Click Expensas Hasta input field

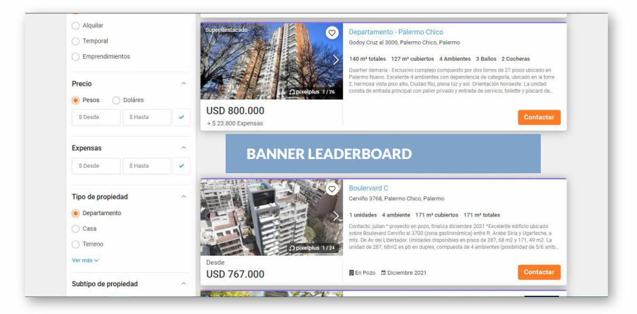[146, 166]
